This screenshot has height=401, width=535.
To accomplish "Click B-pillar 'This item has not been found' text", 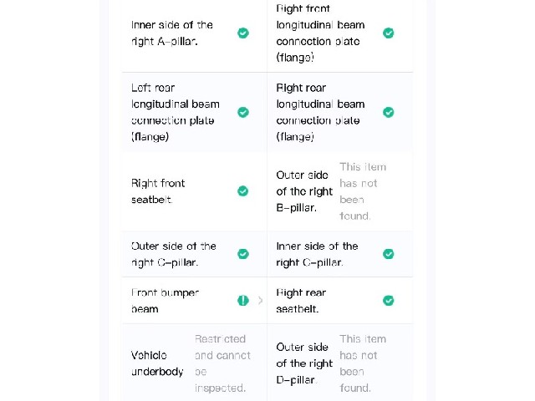I will pos(363,191).
